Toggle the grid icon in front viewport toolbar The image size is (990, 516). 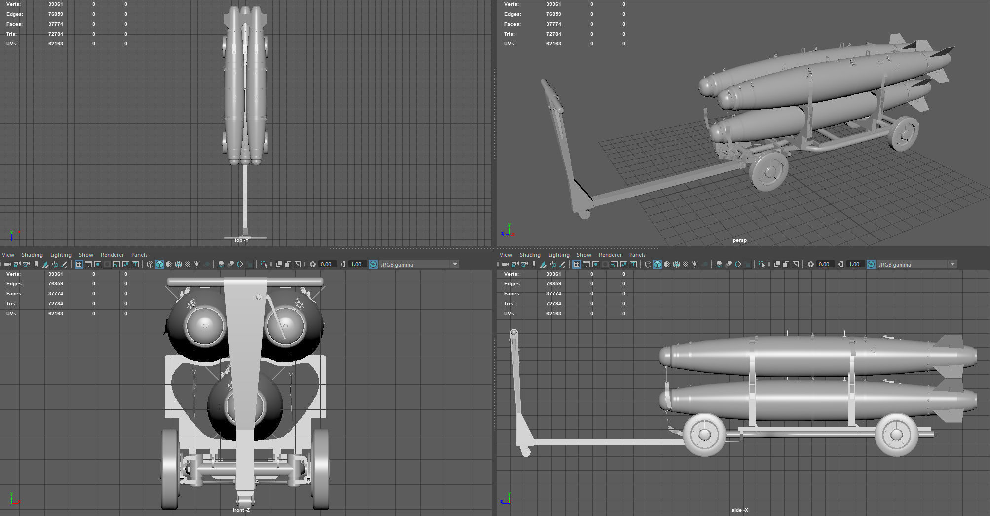(x=78, y=264)
